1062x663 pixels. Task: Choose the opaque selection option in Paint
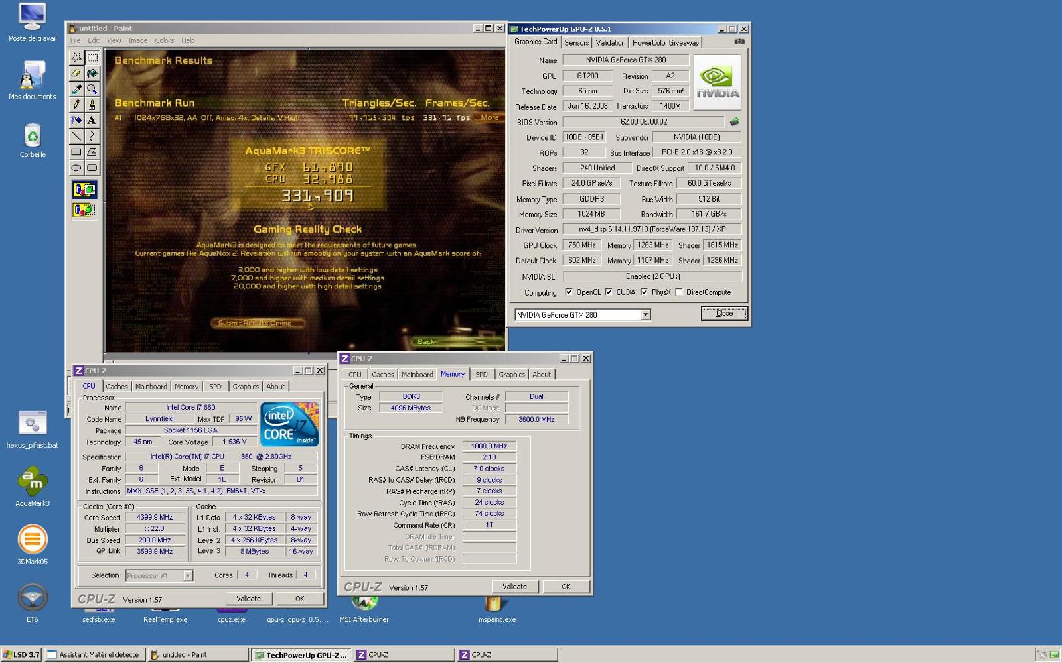tap(84, 190)
